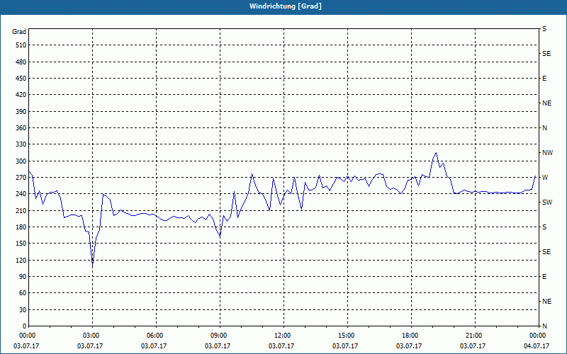Click the 420 degree axis label
The width and height of the screenshot is (567, 354).
21,95
